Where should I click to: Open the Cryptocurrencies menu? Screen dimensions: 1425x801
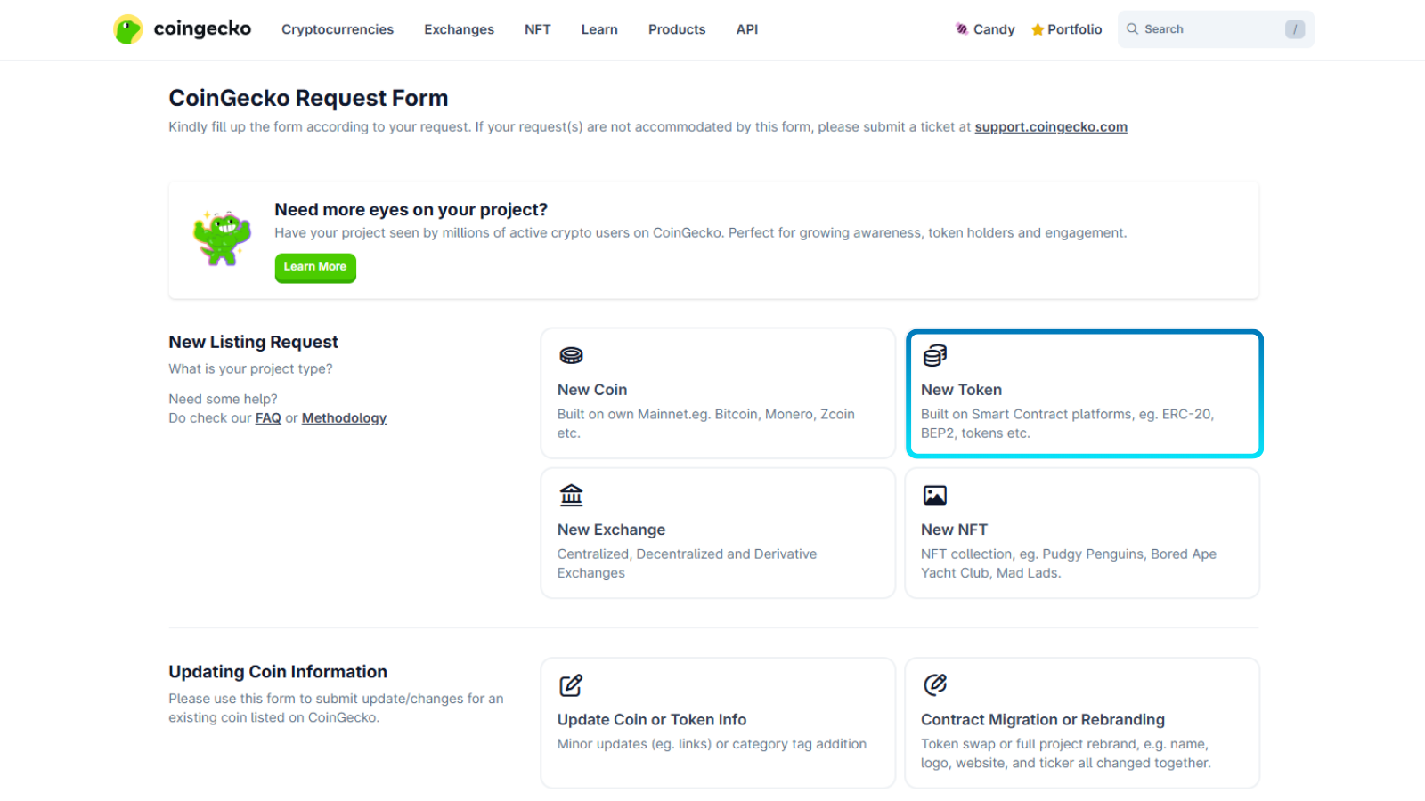point(338,29)
